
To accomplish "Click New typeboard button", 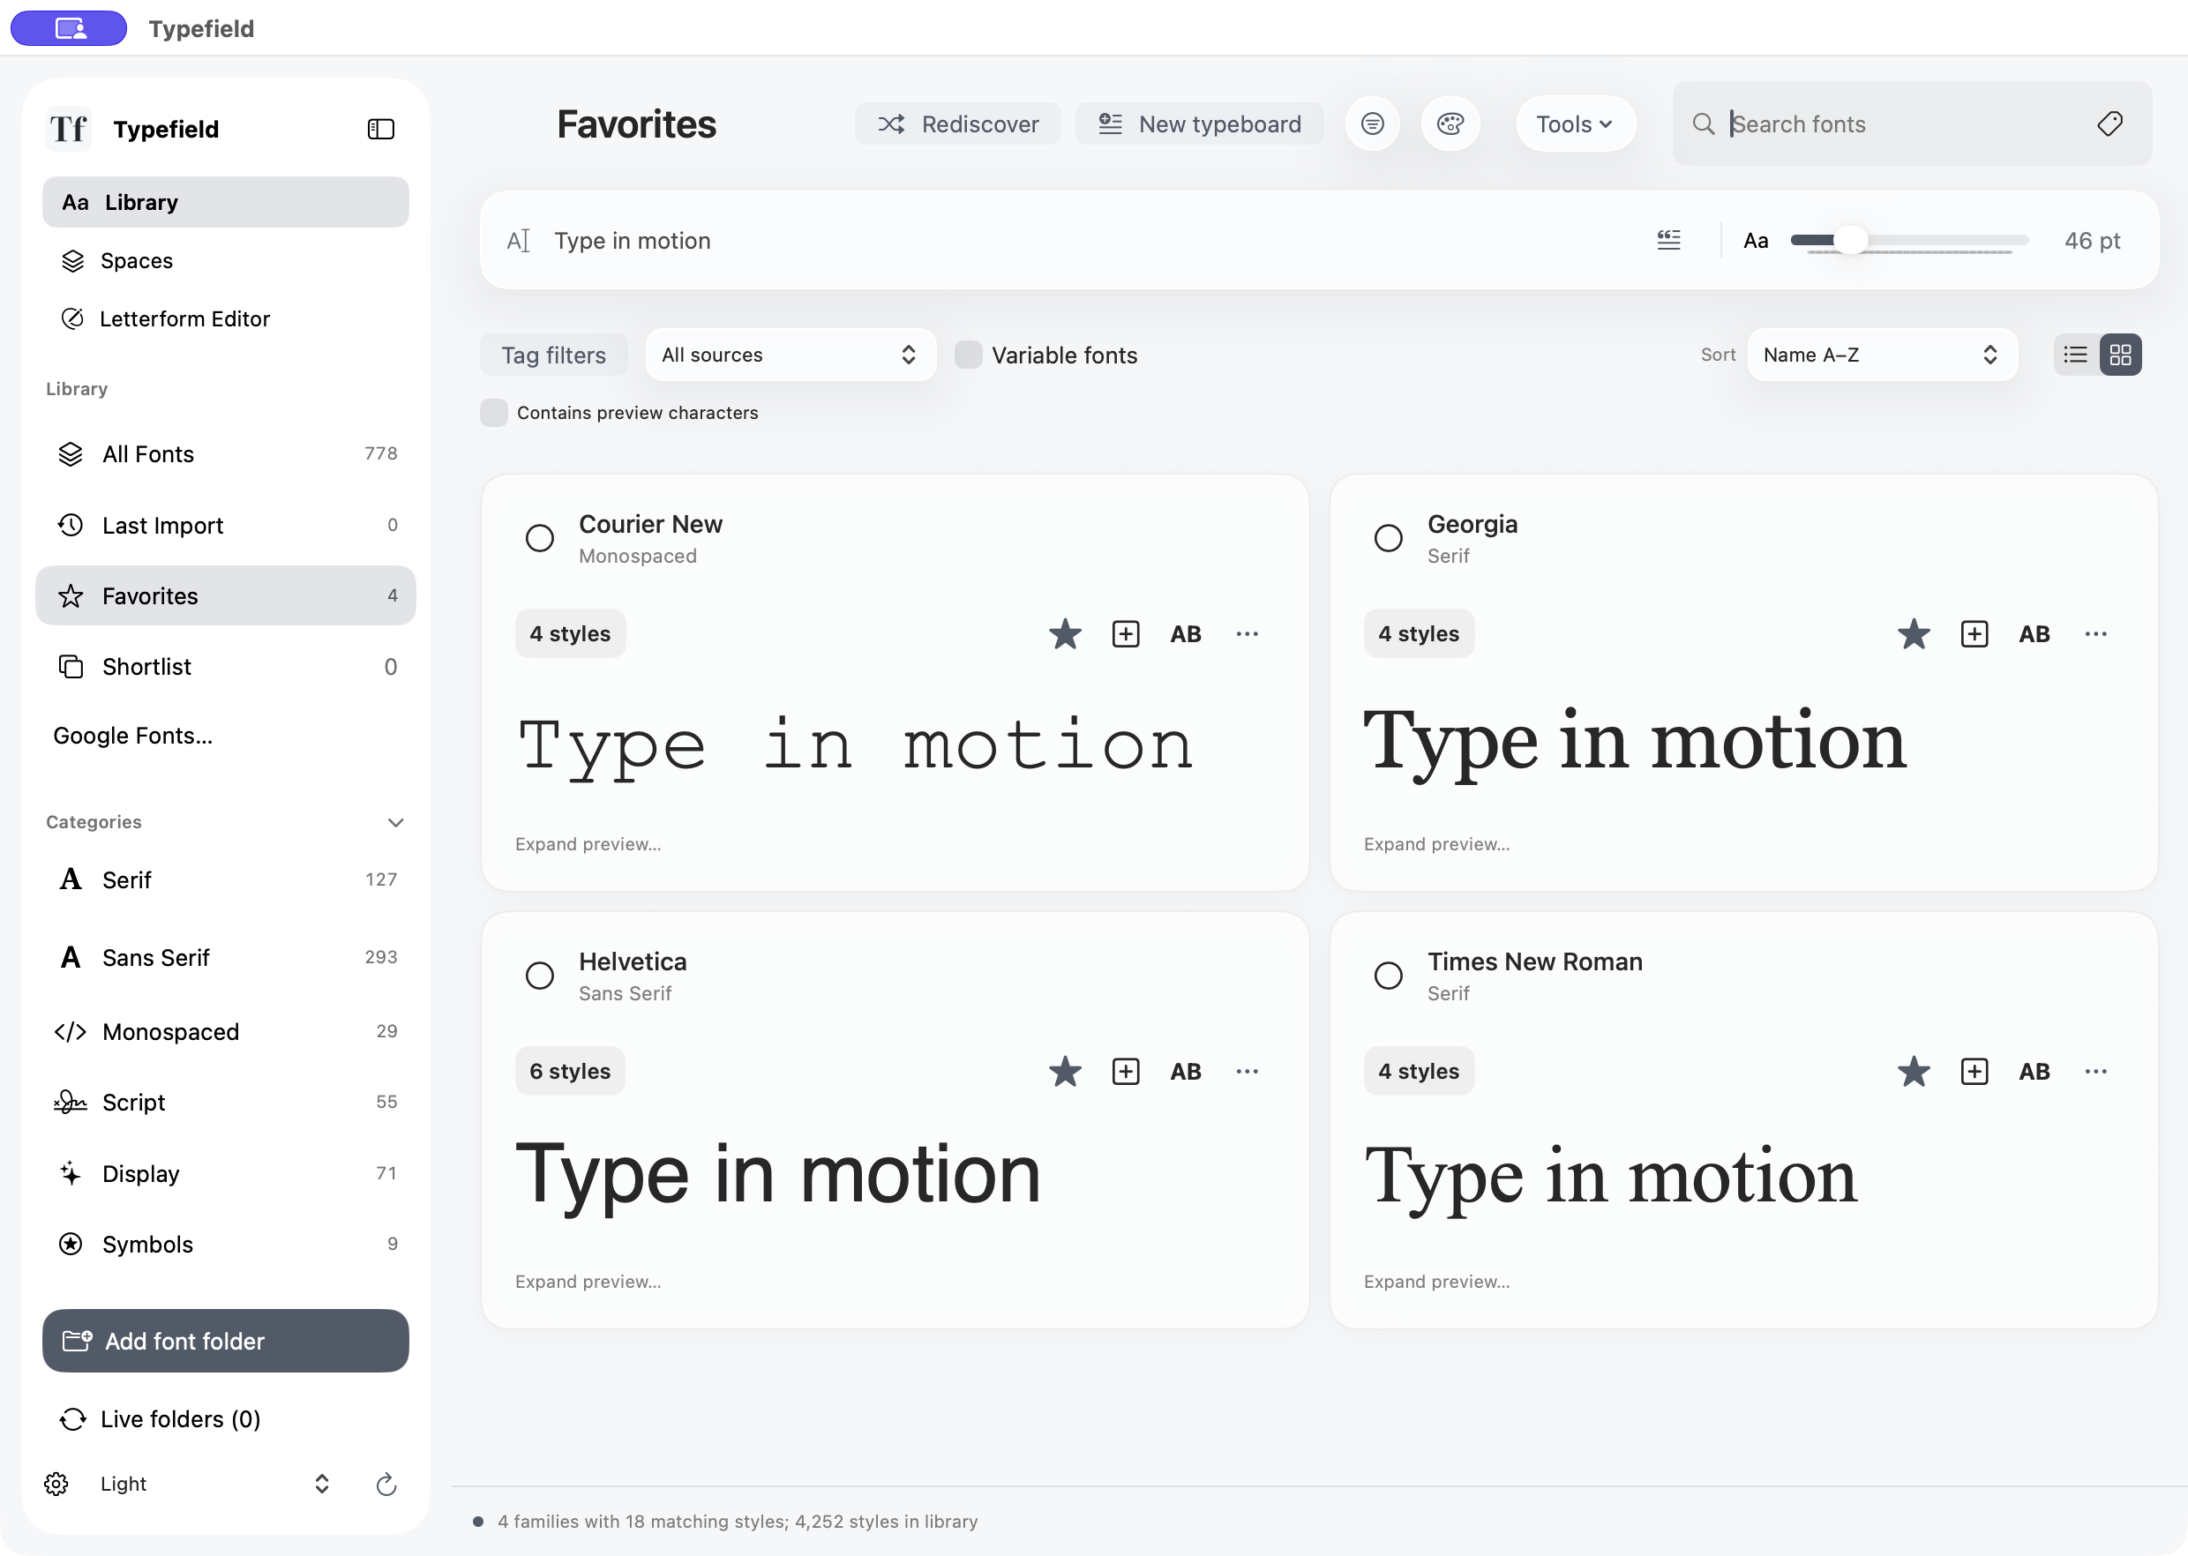I will pyautogui.click(x=1199, y=123).
